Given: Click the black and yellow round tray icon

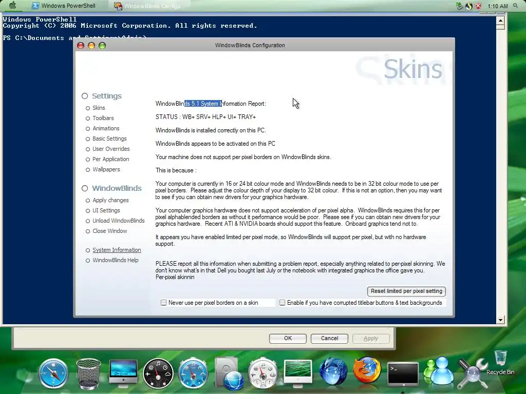Looking at the screenshot, I should click(469, 6).
